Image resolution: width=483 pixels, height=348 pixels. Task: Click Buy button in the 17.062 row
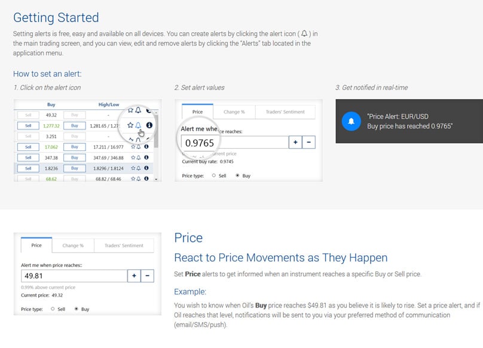coord(75,147)
